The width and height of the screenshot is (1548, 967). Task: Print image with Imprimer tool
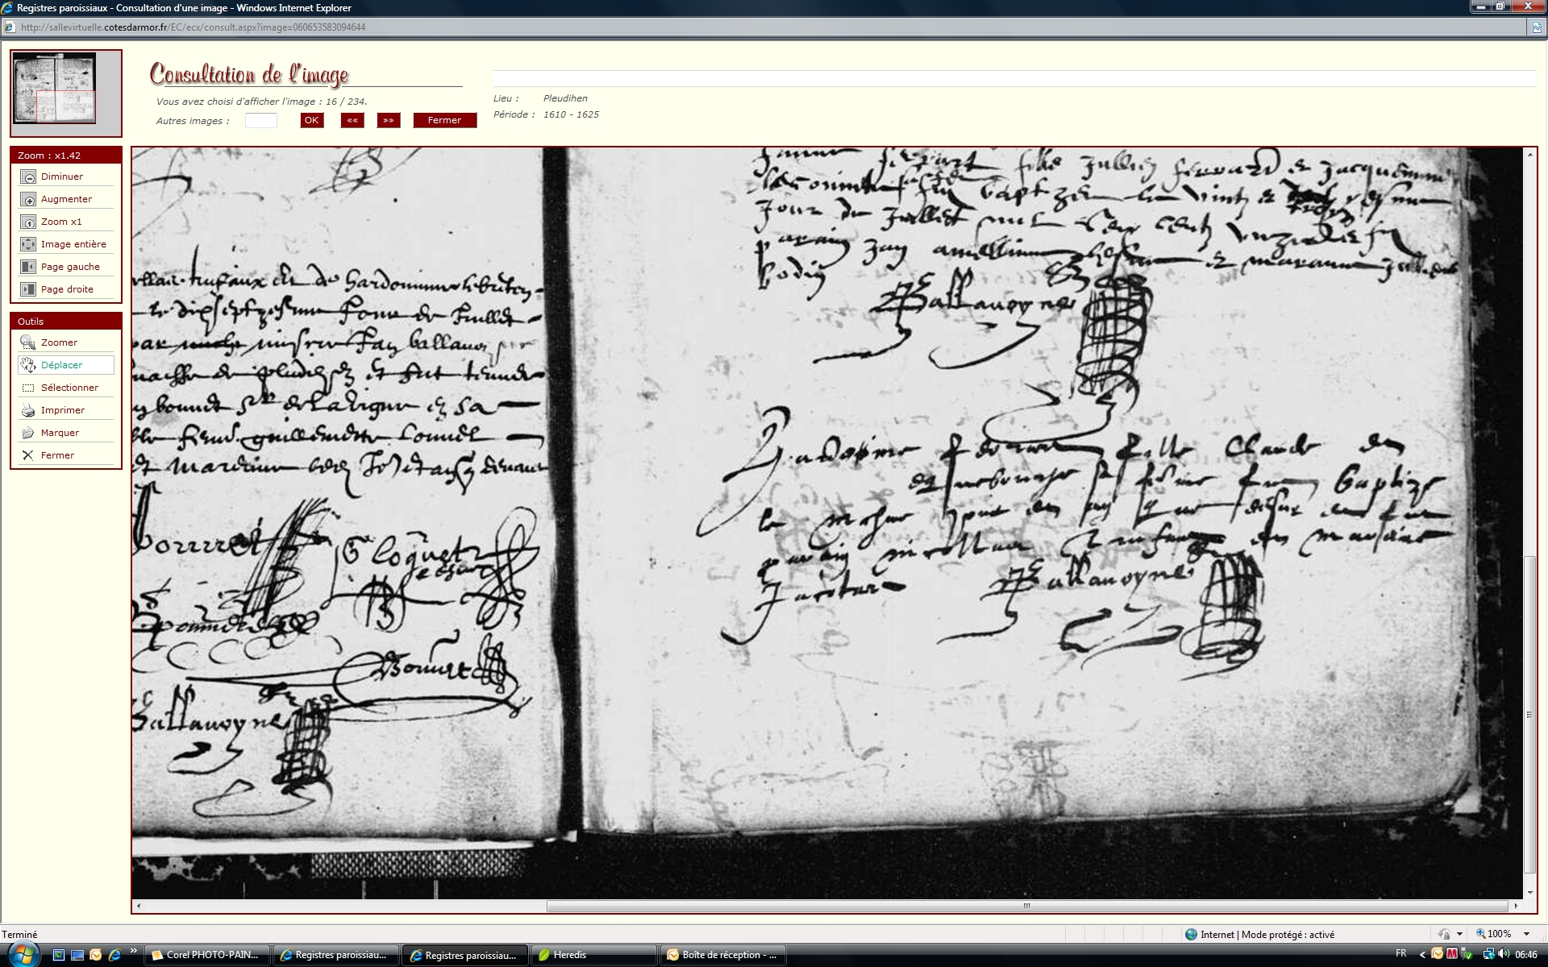tap(28, 410)
